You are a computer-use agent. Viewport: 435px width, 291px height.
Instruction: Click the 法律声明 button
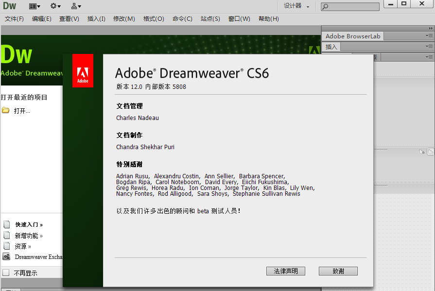[285, 271]
